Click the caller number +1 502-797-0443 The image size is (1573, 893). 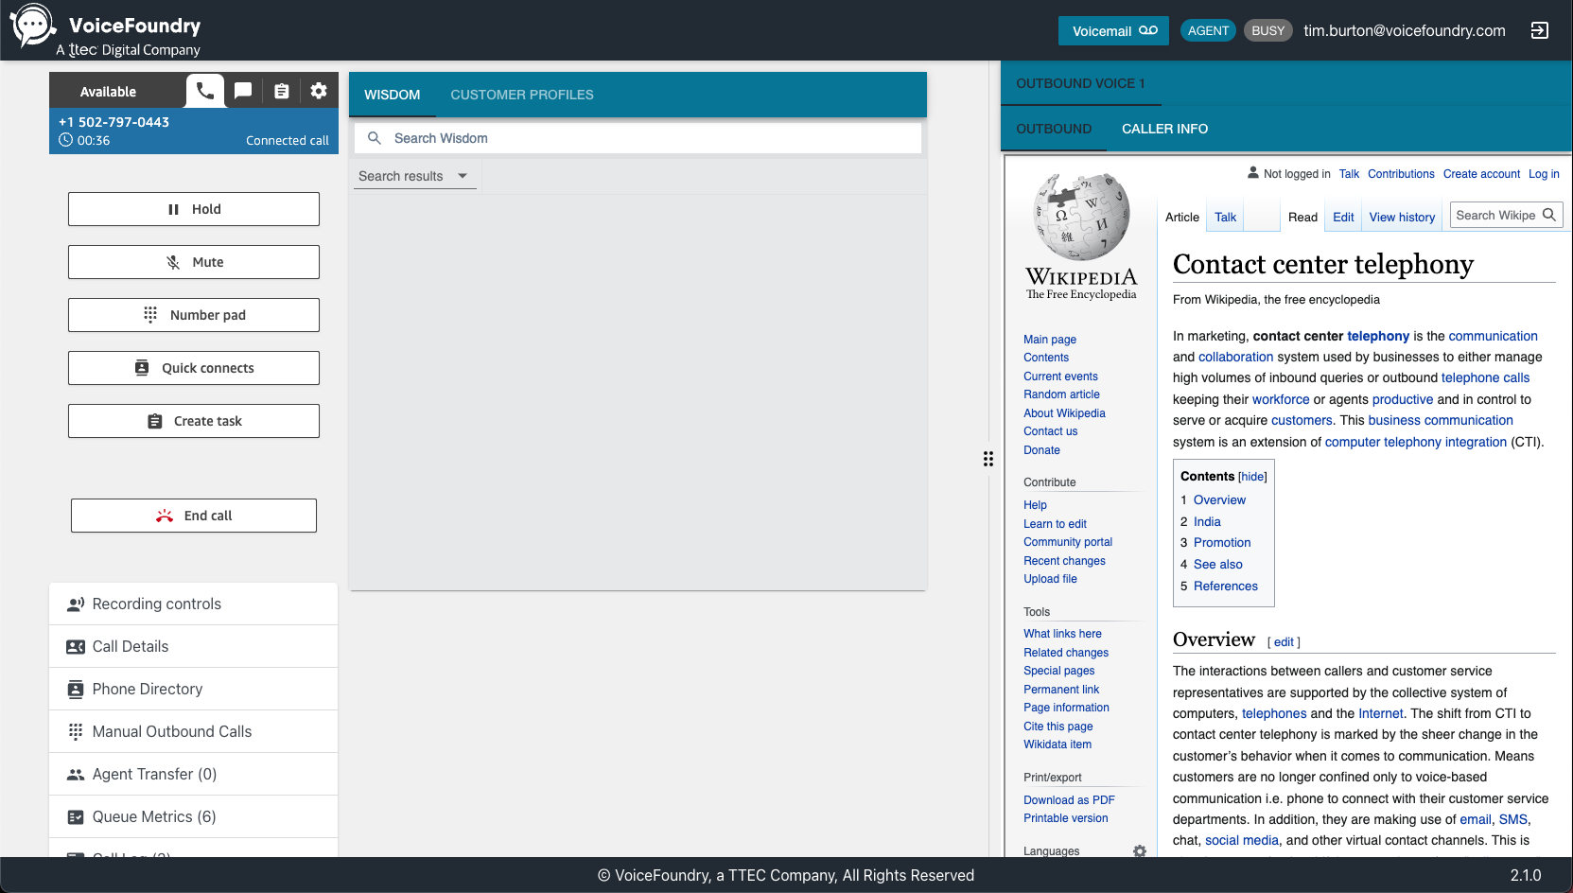tap(114, 122)
